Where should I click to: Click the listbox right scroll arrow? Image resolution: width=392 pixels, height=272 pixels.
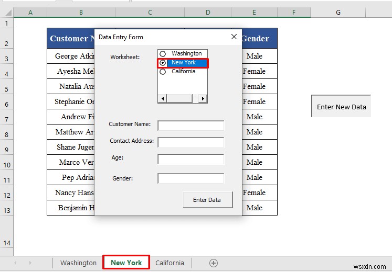203,99
